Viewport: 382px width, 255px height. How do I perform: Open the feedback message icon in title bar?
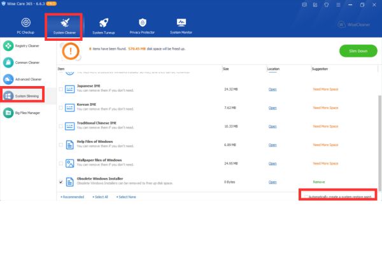[x=304, y=4]
